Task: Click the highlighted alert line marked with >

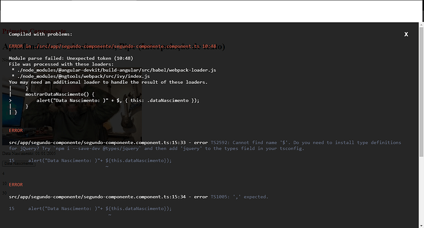Action: (118, 101)
